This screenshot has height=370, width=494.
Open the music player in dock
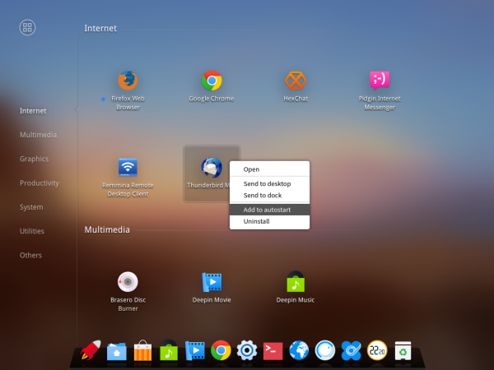point(169,350)
